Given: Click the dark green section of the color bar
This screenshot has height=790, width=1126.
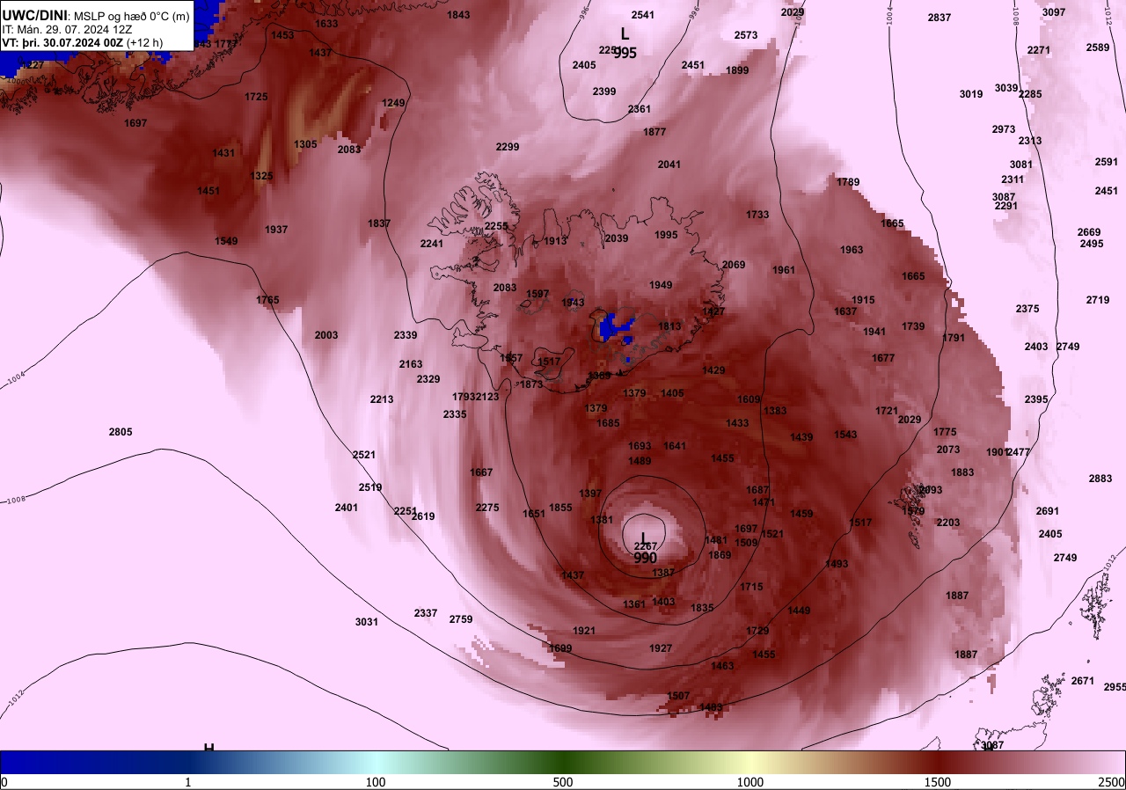Looking at the screenshot, I should click(x=563, y=762).
